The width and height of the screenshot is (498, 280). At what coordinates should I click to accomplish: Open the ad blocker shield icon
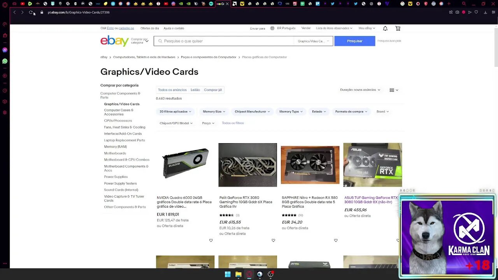463,12
